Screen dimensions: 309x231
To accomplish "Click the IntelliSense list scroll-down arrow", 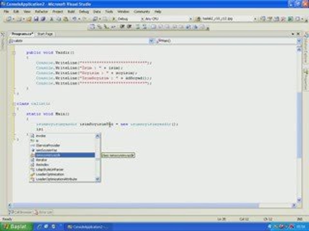I will click(98, 179).
